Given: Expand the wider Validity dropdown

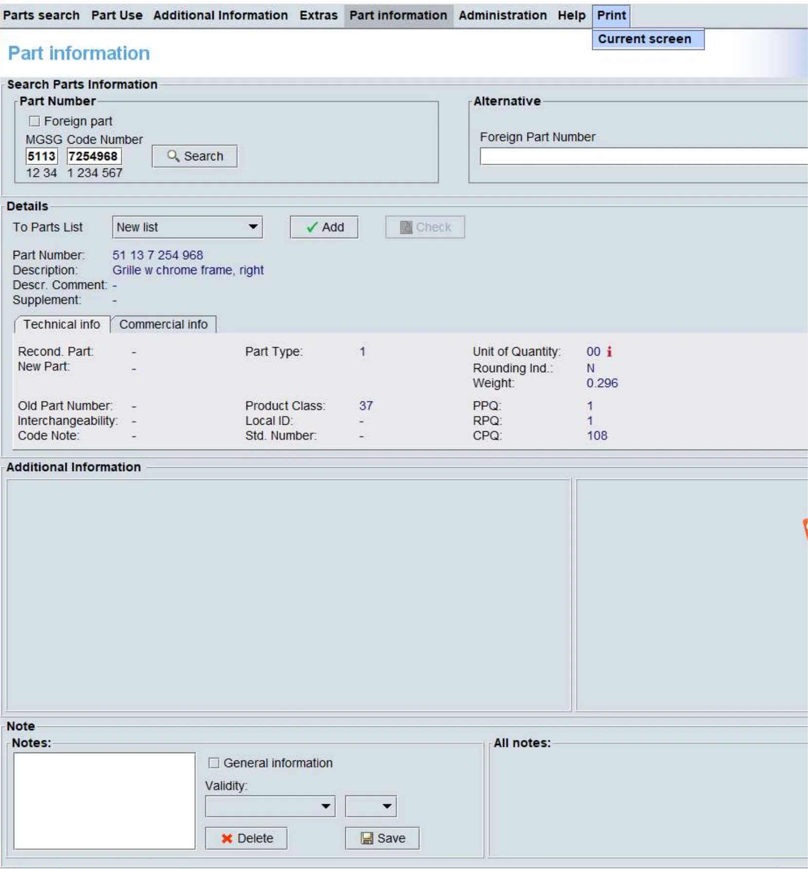Looking at the screenshot, I should pyautogui.click(x=270, y=806).
